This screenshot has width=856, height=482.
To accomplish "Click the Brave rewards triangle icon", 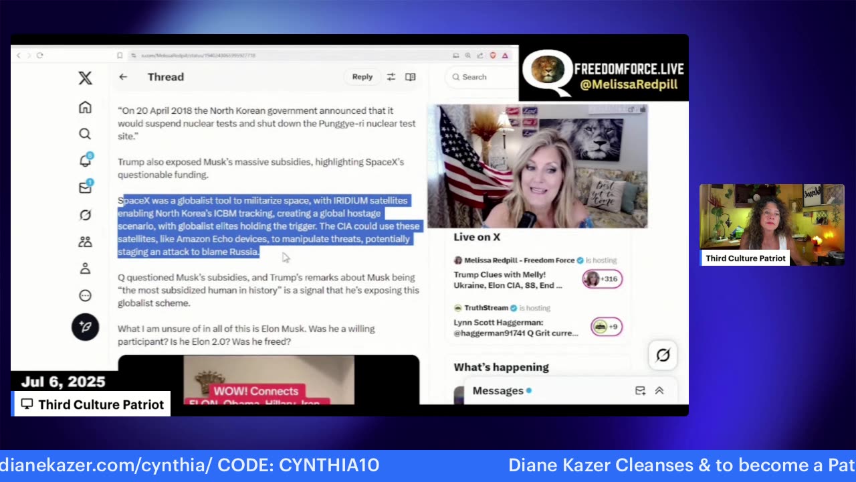I will coord(506,56).
